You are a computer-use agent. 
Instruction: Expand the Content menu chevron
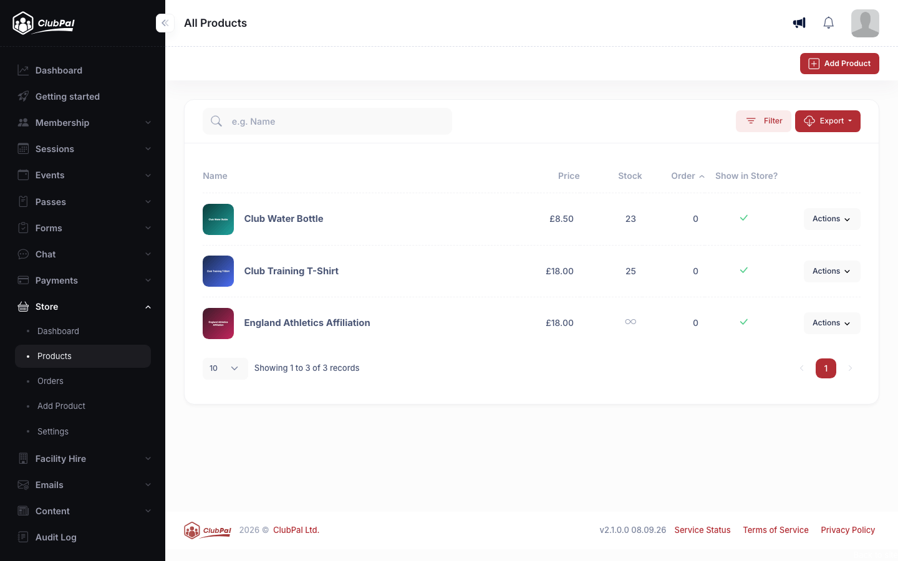148,511
